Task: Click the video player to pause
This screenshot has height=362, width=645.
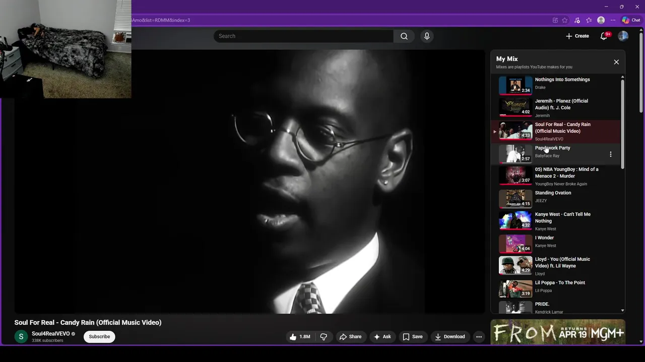Action: pyautogui.click(x=249, y=182)
